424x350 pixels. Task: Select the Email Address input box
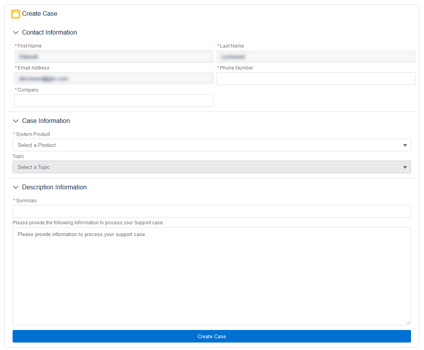114,79
